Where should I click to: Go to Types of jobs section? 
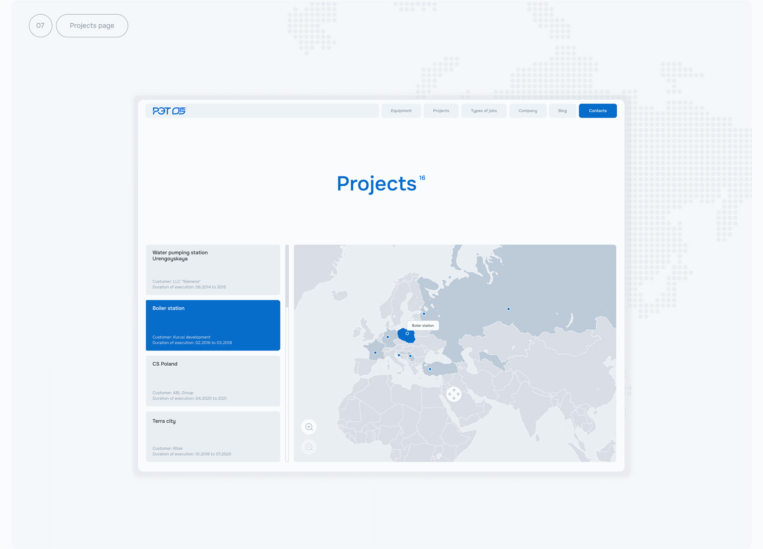pos(484,111)
